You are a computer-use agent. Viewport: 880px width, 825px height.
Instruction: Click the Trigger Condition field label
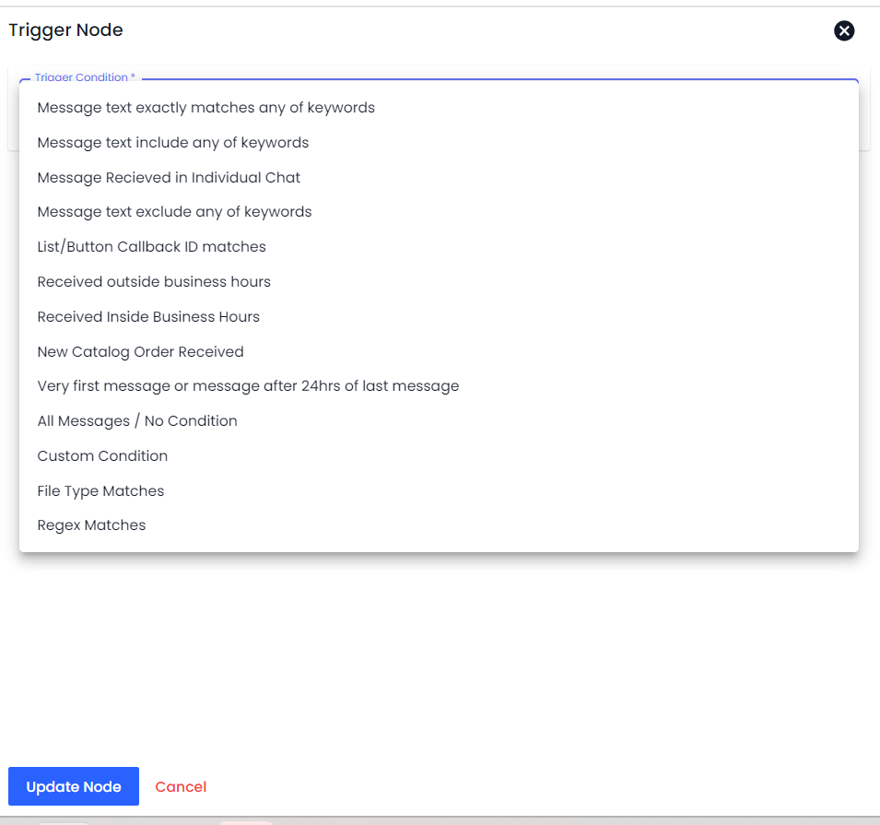point(85,78)
